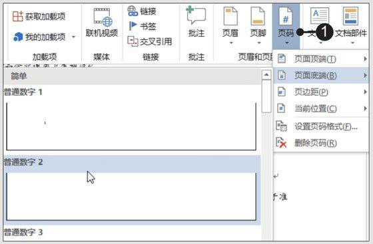Click the 页面底端 page icon
This screenshot has width=373, height=244.
(x=282, y=75)
